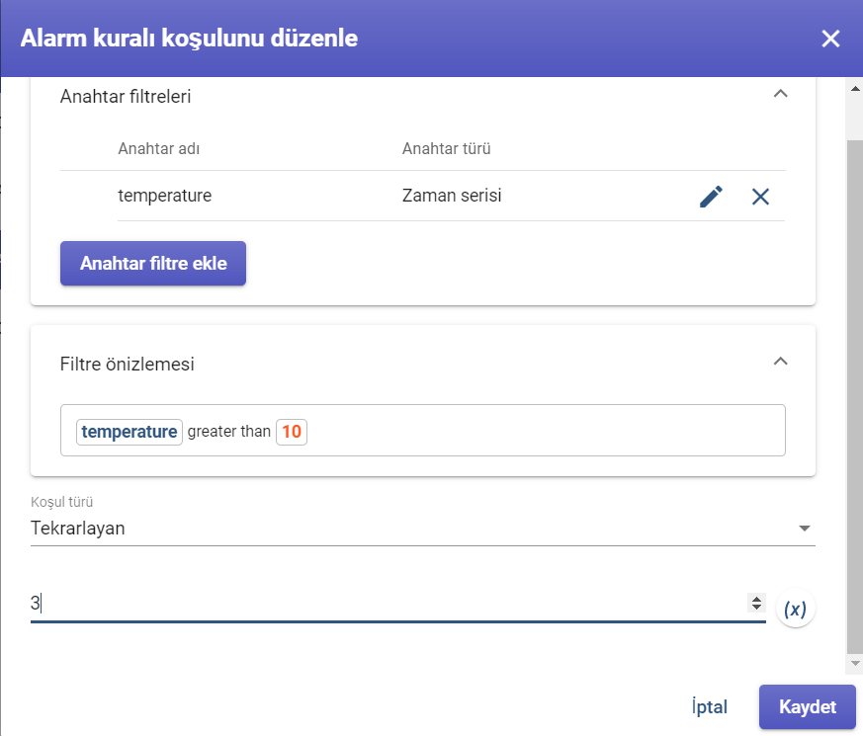Close the alarm rule condition dialog
This screenshot has height=736, width=863.
[830, 39]
